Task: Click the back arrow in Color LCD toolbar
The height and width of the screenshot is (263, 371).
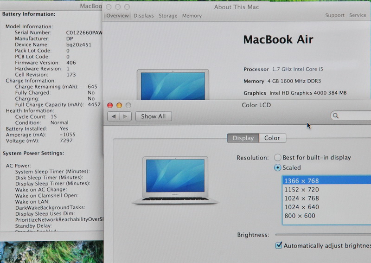Action: tap(114, 116)
